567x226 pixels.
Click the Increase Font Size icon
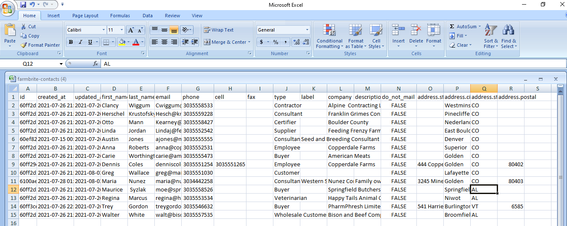coord(131,30)
